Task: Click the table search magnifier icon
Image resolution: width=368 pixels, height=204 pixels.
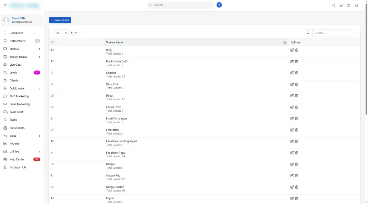Action: 308,33
